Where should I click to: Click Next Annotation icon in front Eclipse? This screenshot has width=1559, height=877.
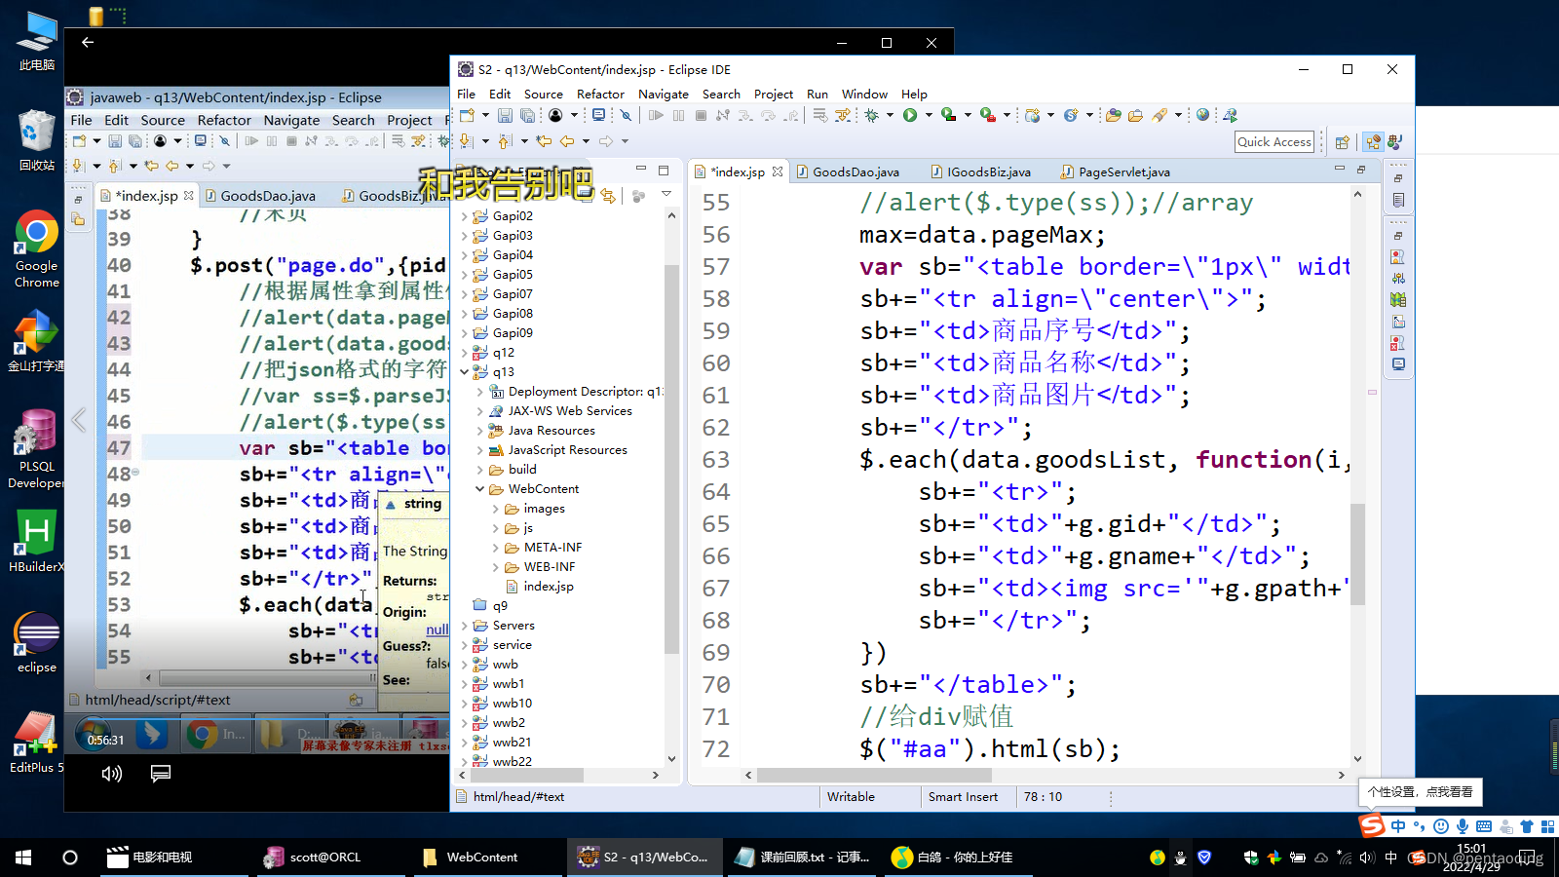coord(466,141)
